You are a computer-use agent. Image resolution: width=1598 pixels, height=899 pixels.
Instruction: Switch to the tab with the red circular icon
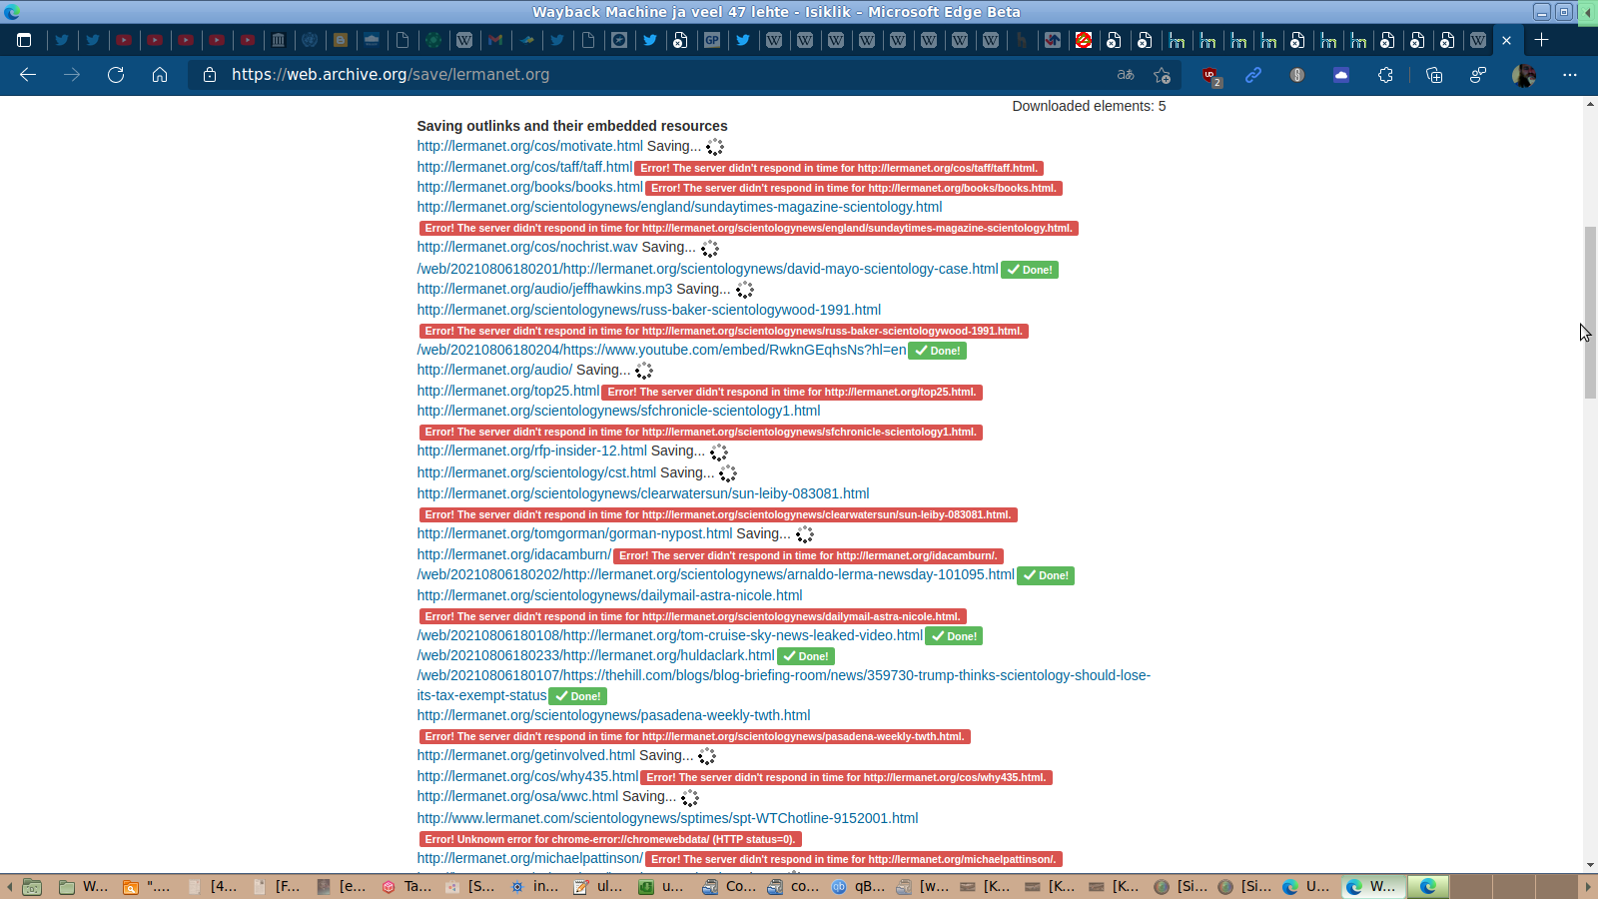1084,40
